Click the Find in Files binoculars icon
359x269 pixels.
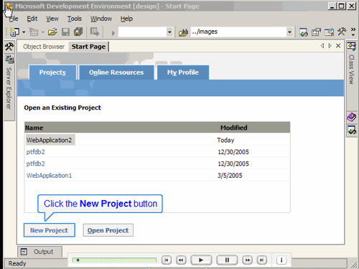[183, 32]
